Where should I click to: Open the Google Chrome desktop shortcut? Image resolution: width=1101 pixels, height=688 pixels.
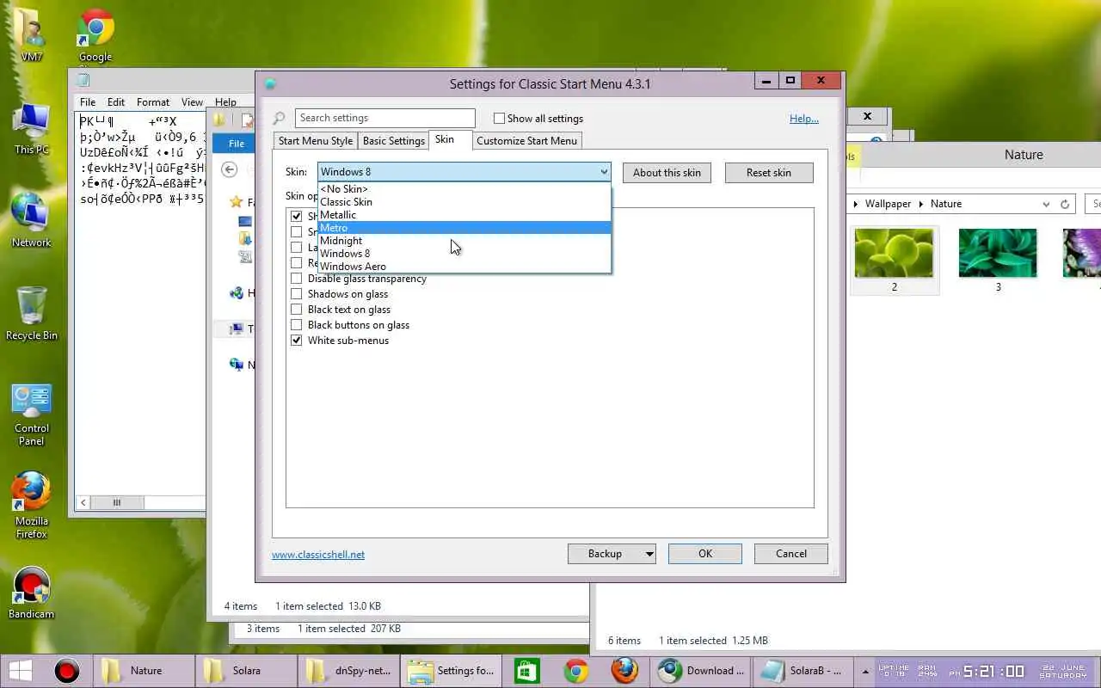pos(95,34)
